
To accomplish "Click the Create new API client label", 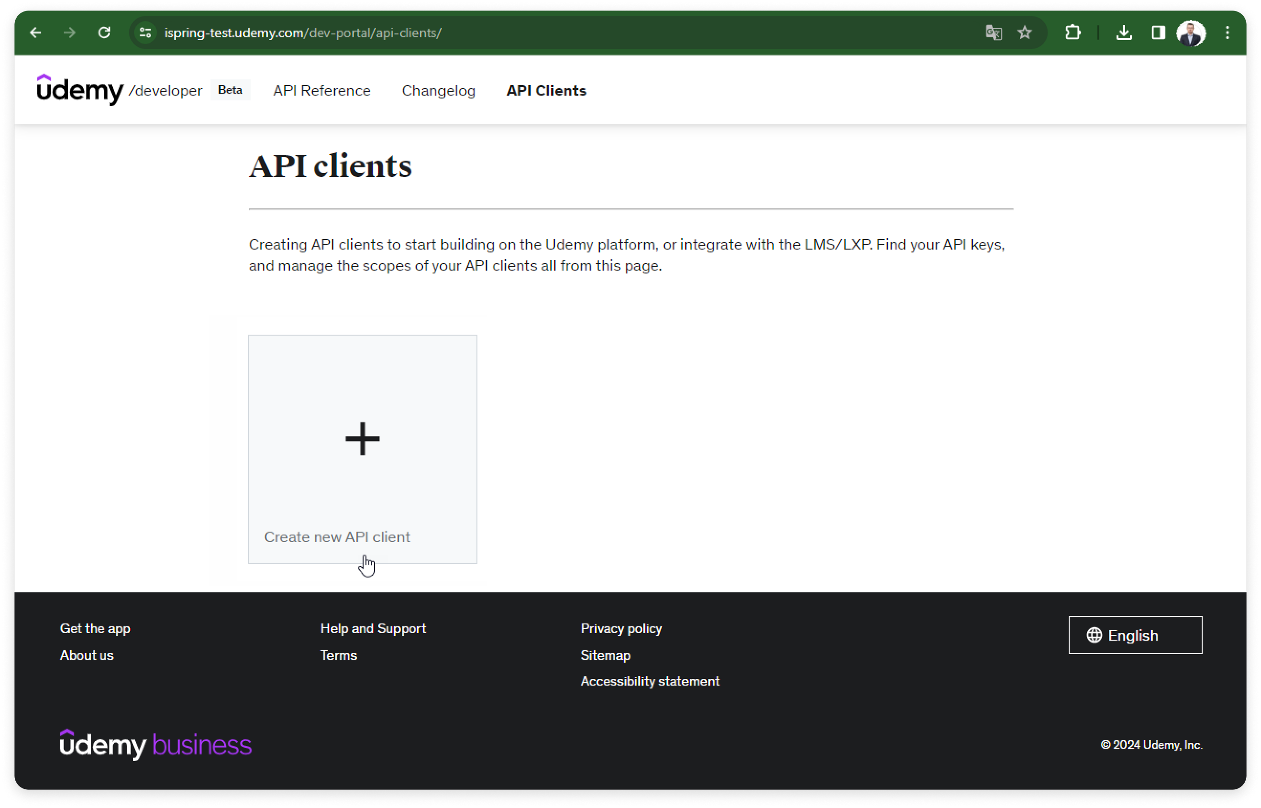I will (337, 537).
